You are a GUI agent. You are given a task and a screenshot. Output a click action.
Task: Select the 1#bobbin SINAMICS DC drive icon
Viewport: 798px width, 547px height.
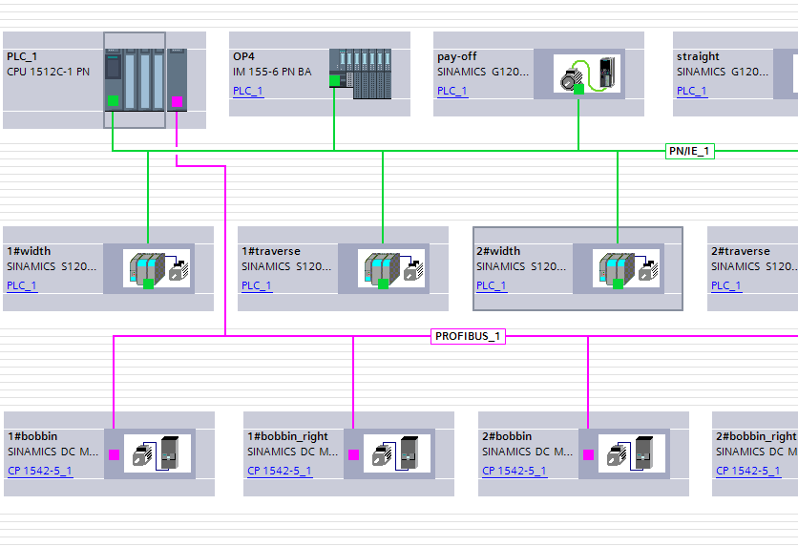[158, 453]
